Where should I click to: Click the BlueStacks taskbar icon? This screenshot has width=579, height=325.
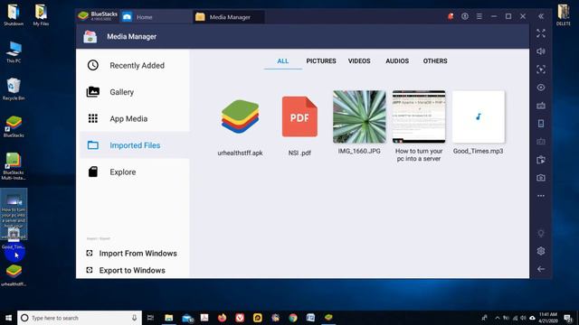point(328,318)
